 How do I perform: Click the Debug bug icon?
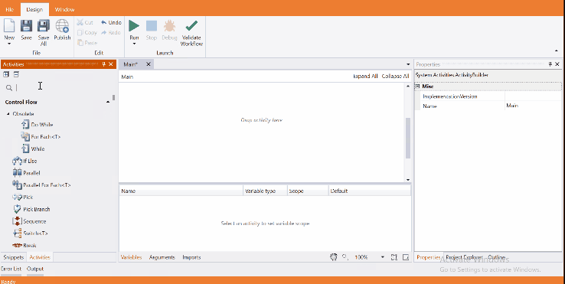pos(169,26)
